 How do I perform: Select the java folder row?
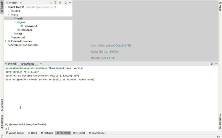38,22
